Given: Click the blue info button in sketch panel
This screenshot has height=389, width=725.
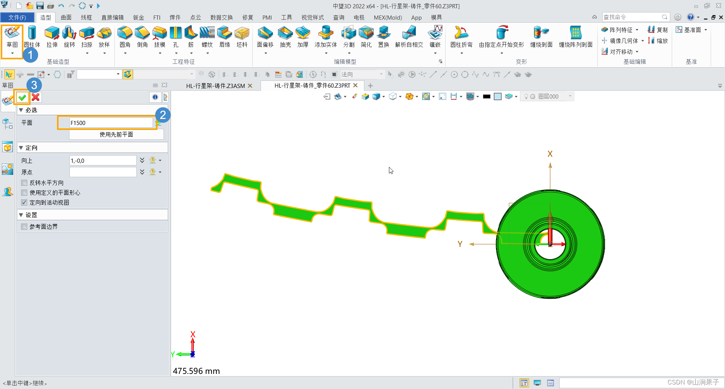Looking at the screenshot, I should (155, 97).
